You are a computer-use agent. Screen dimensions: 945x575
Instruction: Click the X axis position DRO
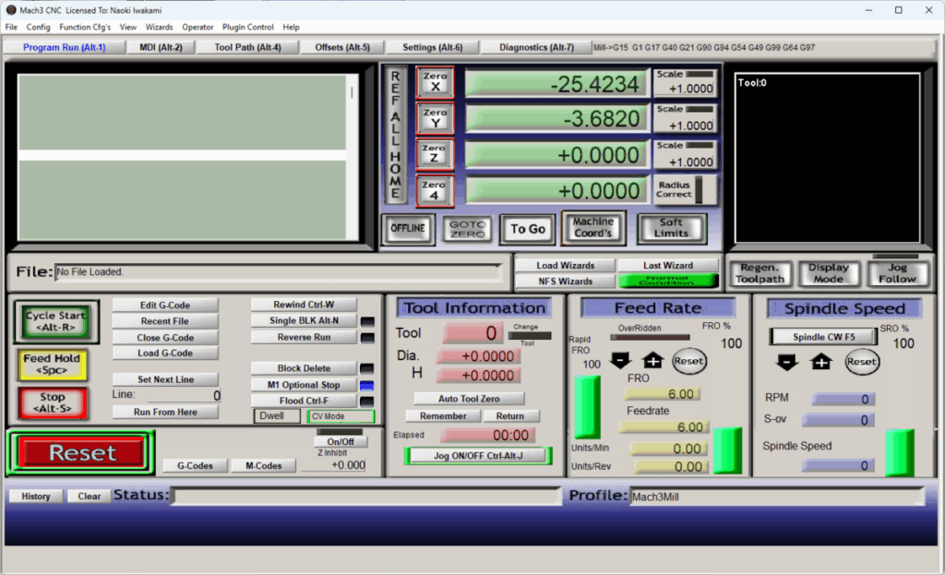[557, 84]
